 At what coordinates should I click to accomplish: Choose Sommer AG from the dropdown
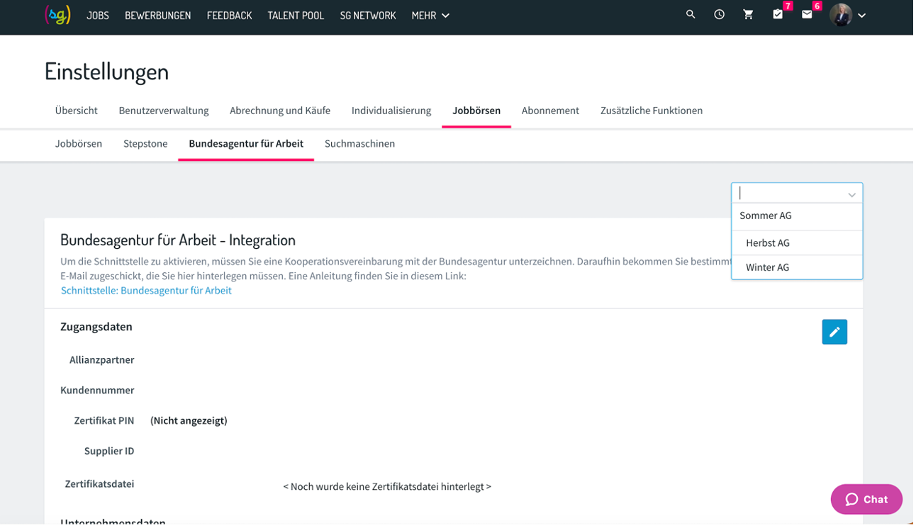click(797, 216)
